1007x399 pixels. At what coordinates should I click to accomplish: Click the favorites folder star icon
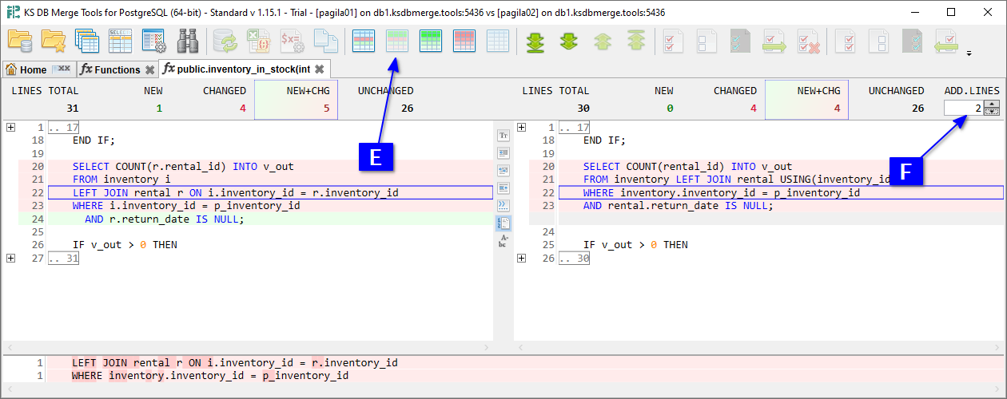point(54,41)
